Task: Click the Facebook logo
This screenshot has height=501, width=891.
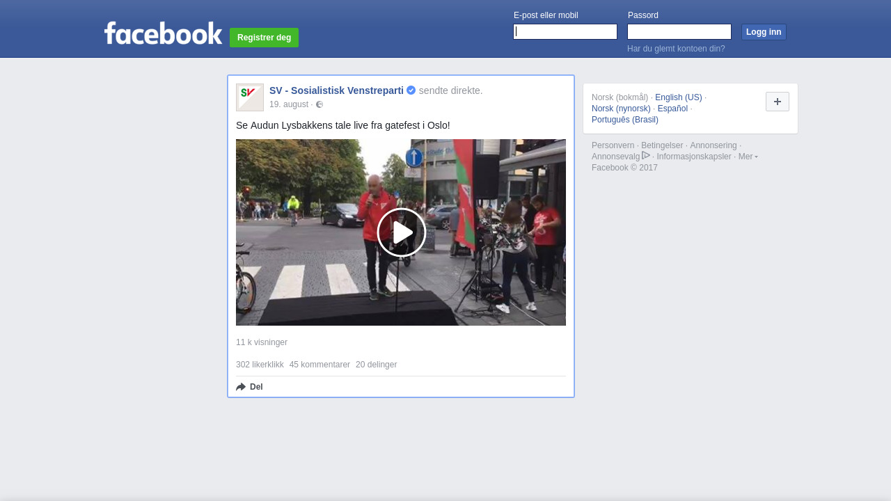Action: pos(163,33)
